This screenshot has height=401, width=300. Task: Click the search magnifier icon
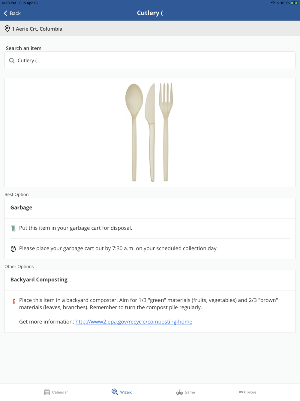12,60
